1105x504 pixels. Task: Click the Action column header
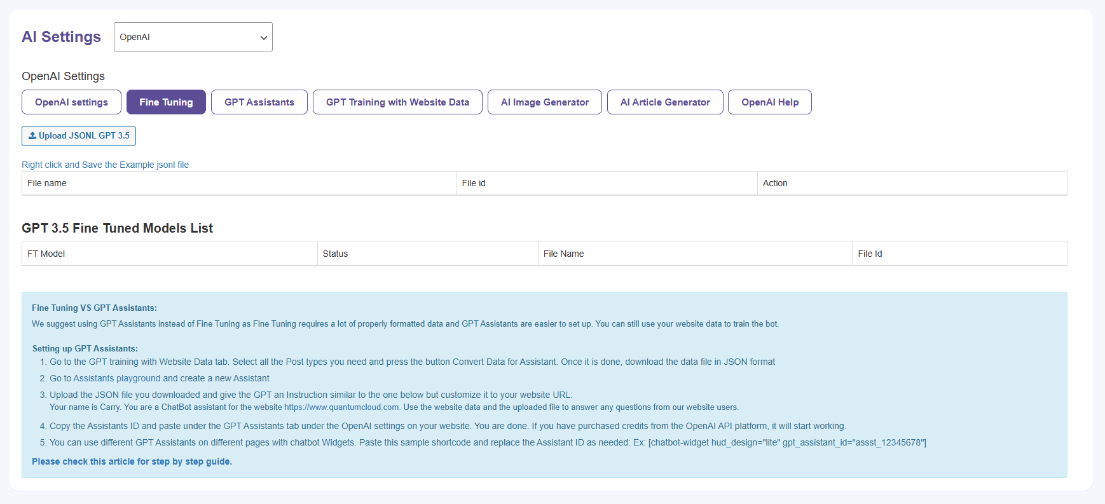click(x=912, y=183)
